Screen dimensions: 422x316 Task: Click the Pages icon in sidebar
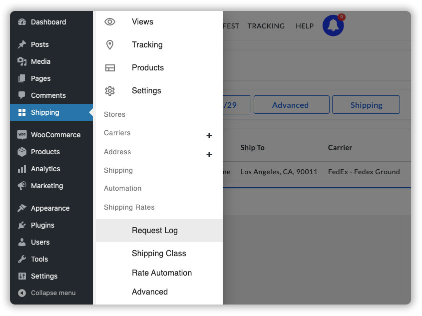22,78
